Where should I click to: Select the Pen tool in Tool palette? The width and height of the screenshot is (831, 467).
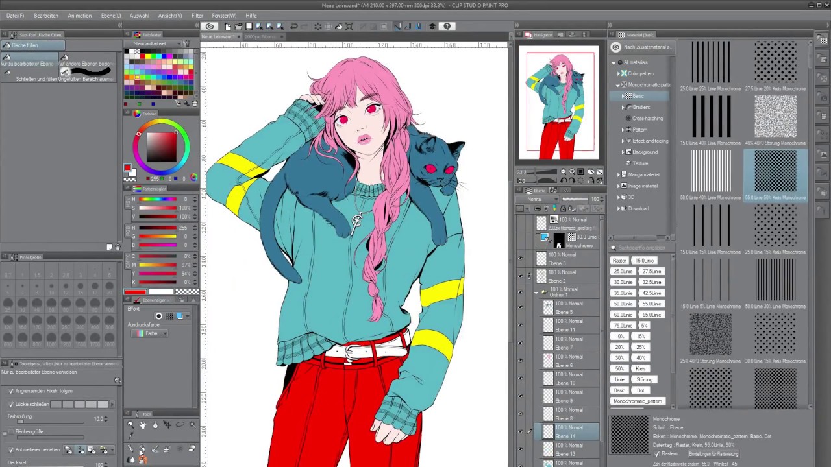(130, 449)
